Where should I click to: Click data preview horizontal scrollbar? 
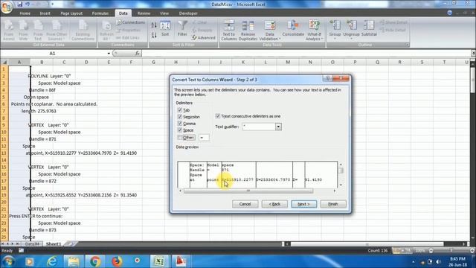[x=248, y=191]
